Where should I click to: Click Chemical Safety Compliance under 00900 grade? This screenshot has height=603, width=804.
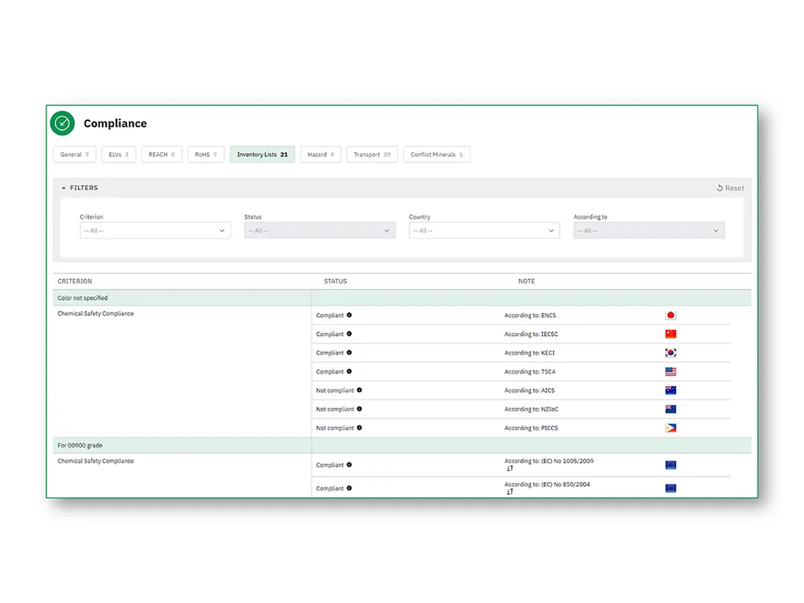point(95,461)
